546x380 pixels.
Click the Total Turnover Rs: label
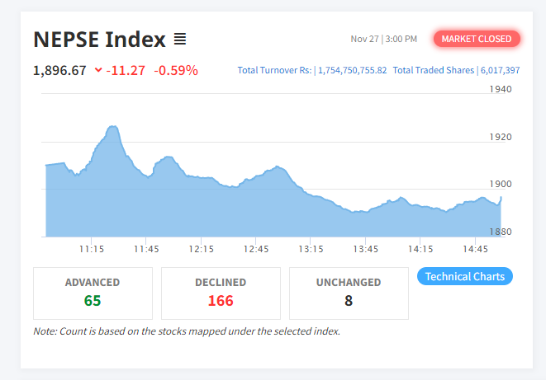pyautogui.click(x=274, y=70)
